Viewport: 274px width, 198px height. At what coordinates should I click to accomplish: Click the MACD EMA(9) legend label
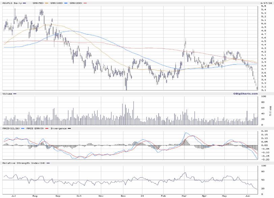click(35, 128)
